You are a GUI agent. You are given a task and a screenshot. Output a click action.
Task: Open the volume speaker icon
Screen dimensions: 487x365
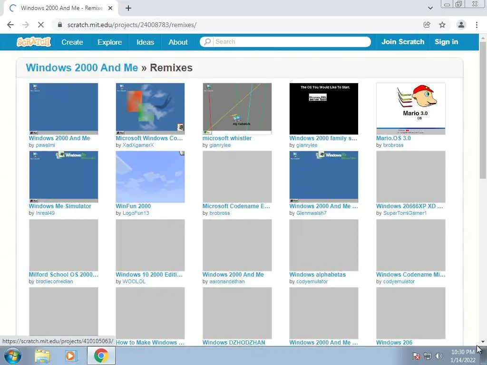tap(438, 356)
